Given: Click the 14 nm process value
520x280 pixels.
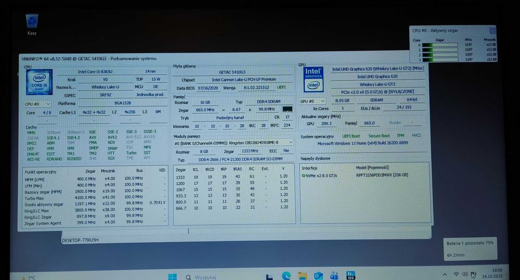Looking at the screenshot, I should pos(150,71).
